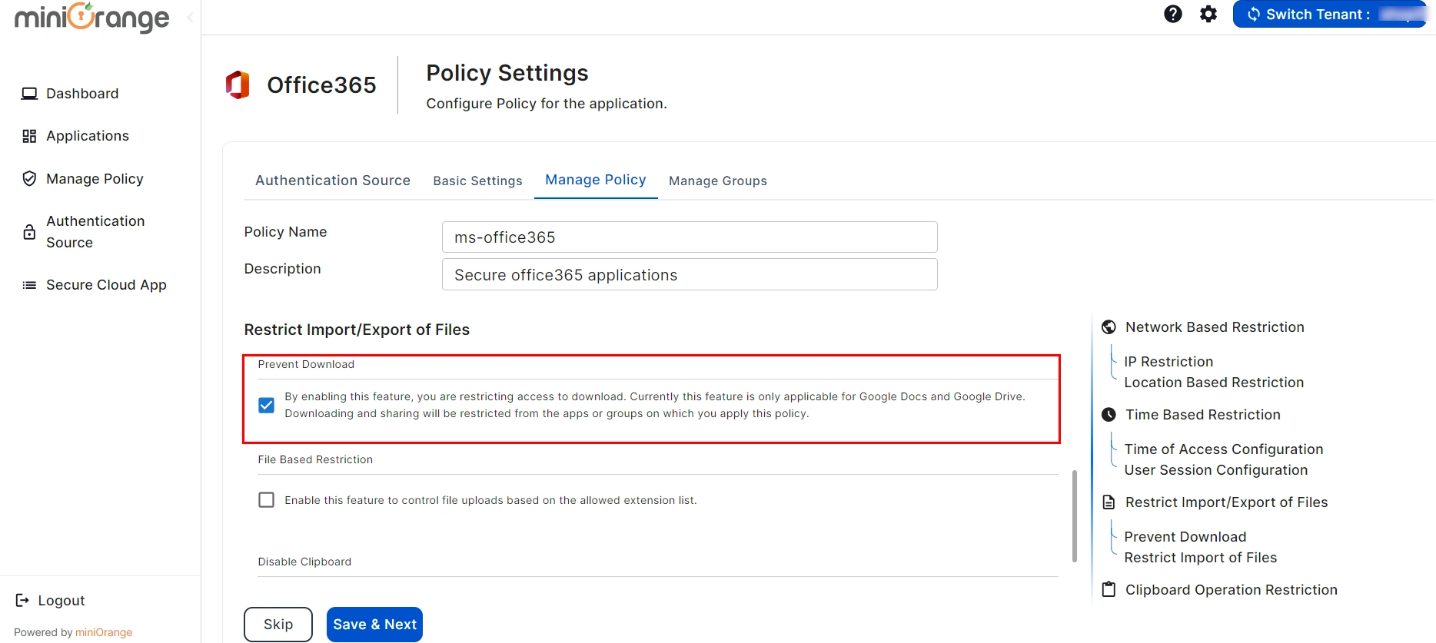Click the miniOrange logo
Viewport: 1436px width, 643px height.
pyautogui.click(x=92, y=17)
